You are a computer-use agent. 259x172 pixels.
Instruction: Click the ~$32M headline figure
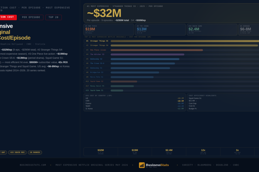[x=104, y=13]
